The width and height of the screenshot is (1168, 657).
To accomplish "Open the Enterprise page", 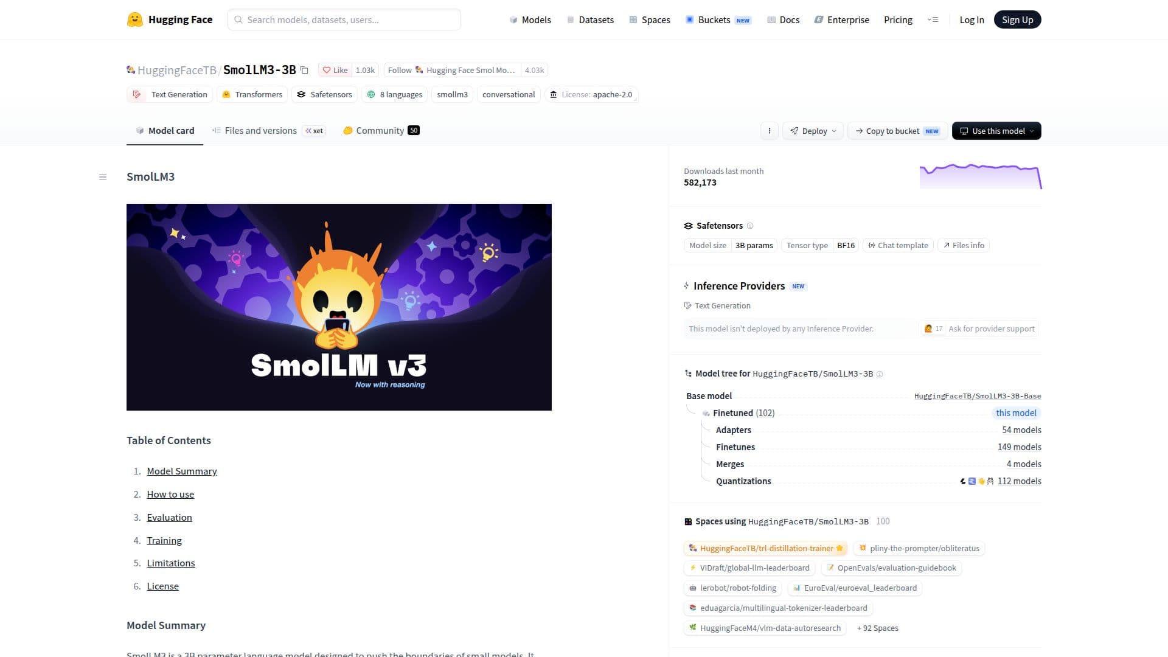I will [842, 19].
